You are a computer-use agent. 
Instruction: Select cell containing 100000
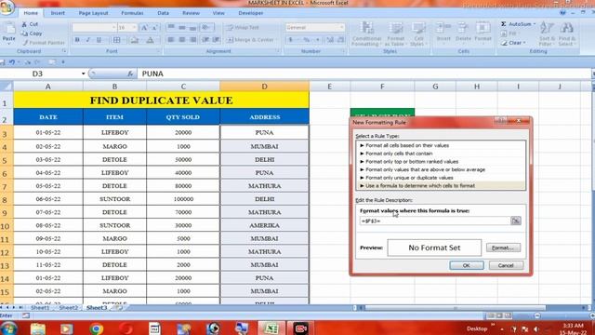[x=183, y=199]
